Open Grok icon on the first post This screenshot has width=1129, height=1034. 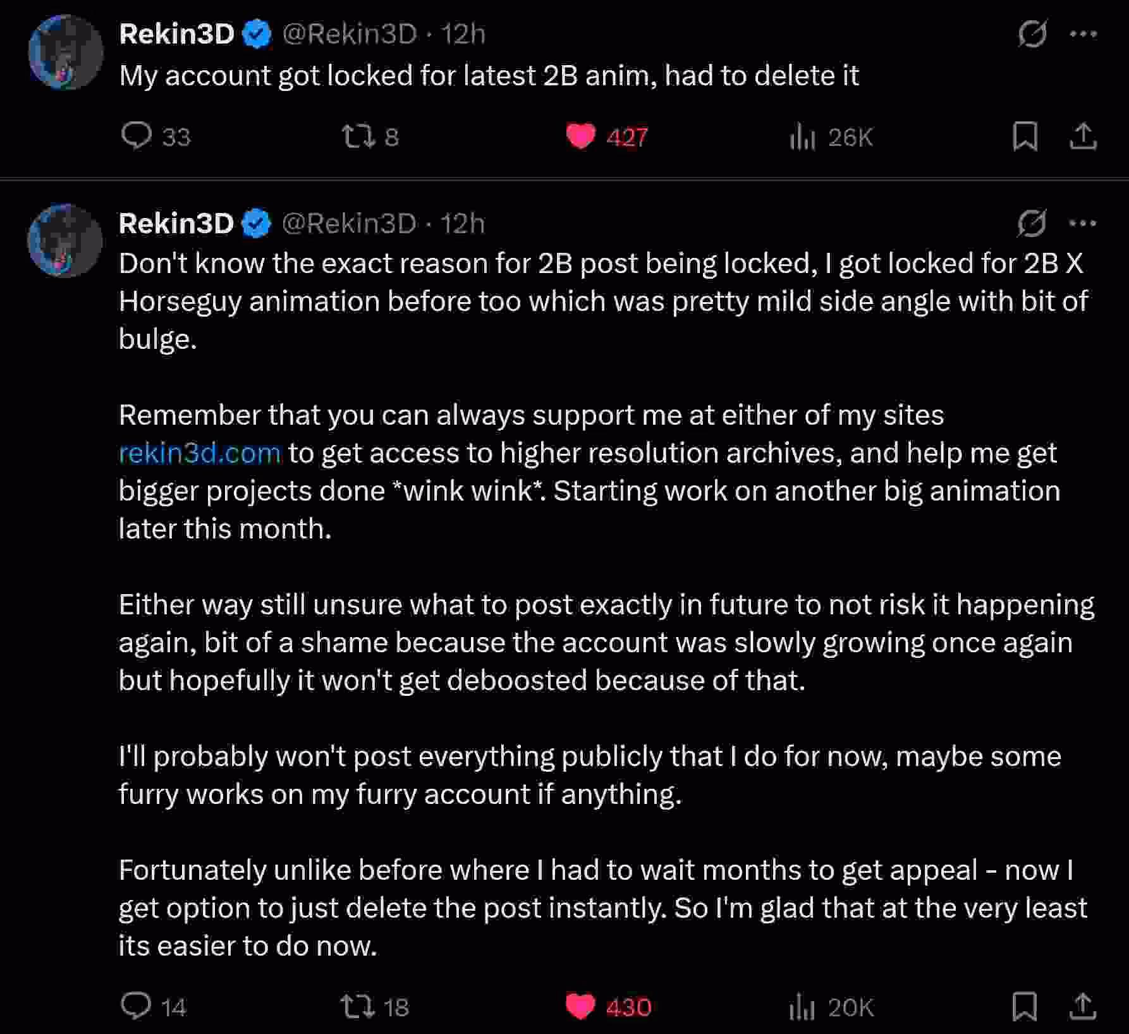[1032, 33]
